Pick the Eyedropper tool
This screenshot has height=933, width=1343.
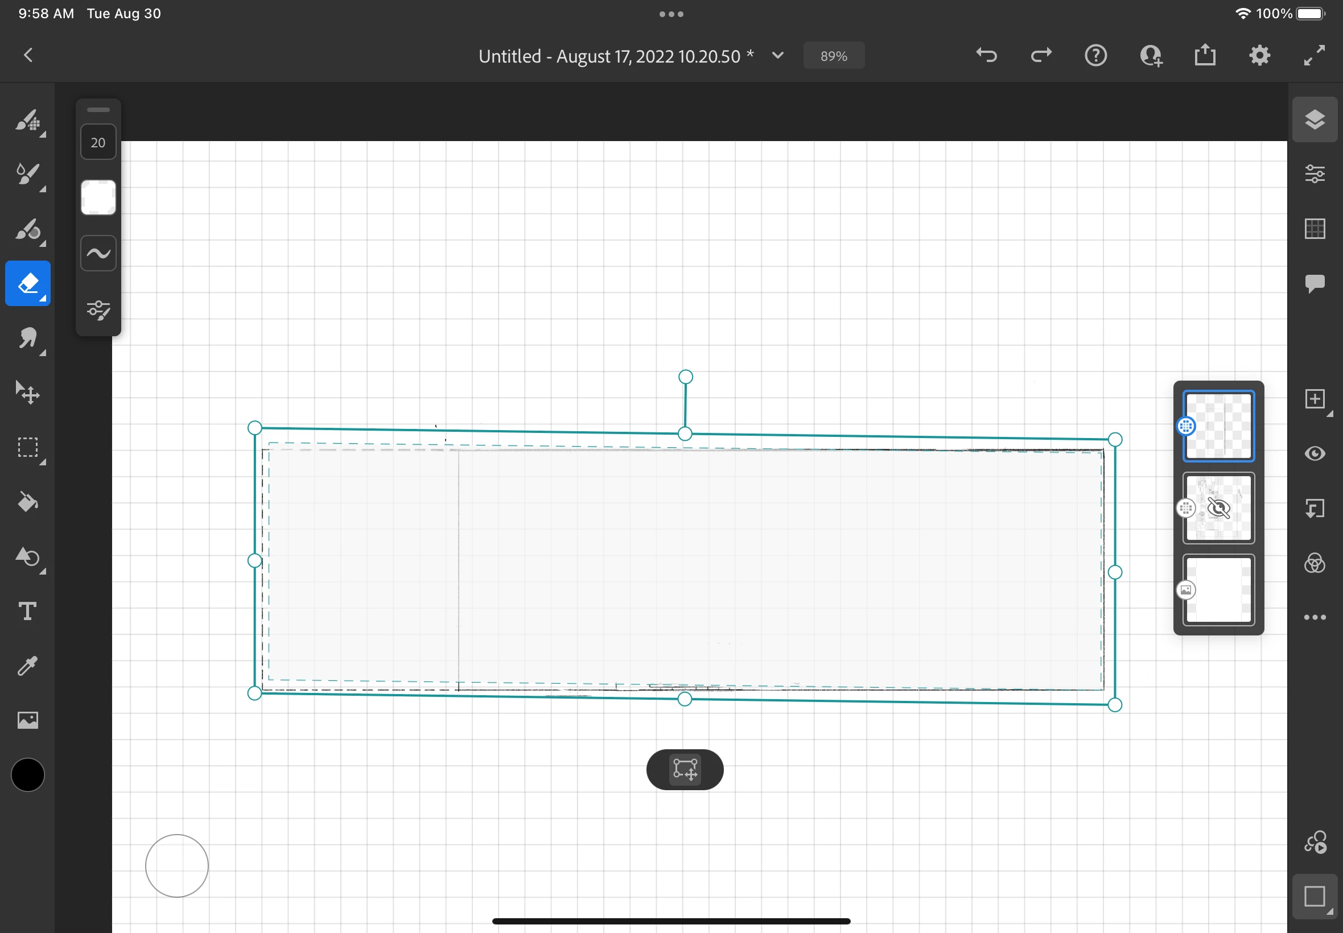pos(27,665)
